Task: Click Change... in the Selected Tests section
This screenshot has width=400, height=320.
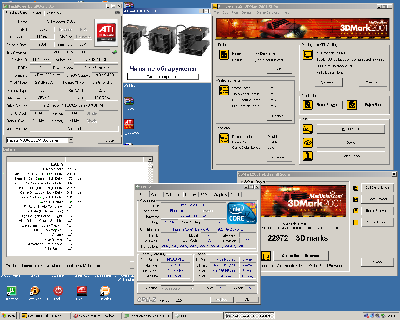Action: point(280,116)
